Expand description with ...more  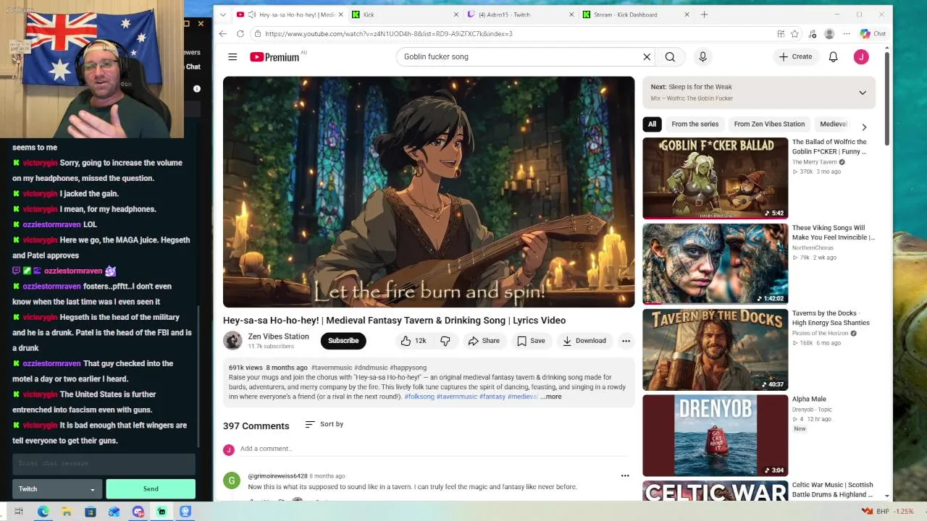(550, 397)
